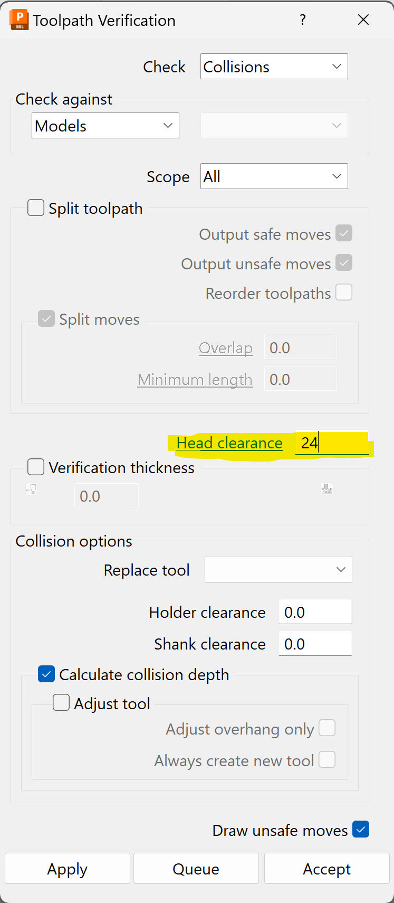The height and width of the screenshot is (903, 394).
Task: Select the Shank clearance value field
Action: [x=315, y=643]
